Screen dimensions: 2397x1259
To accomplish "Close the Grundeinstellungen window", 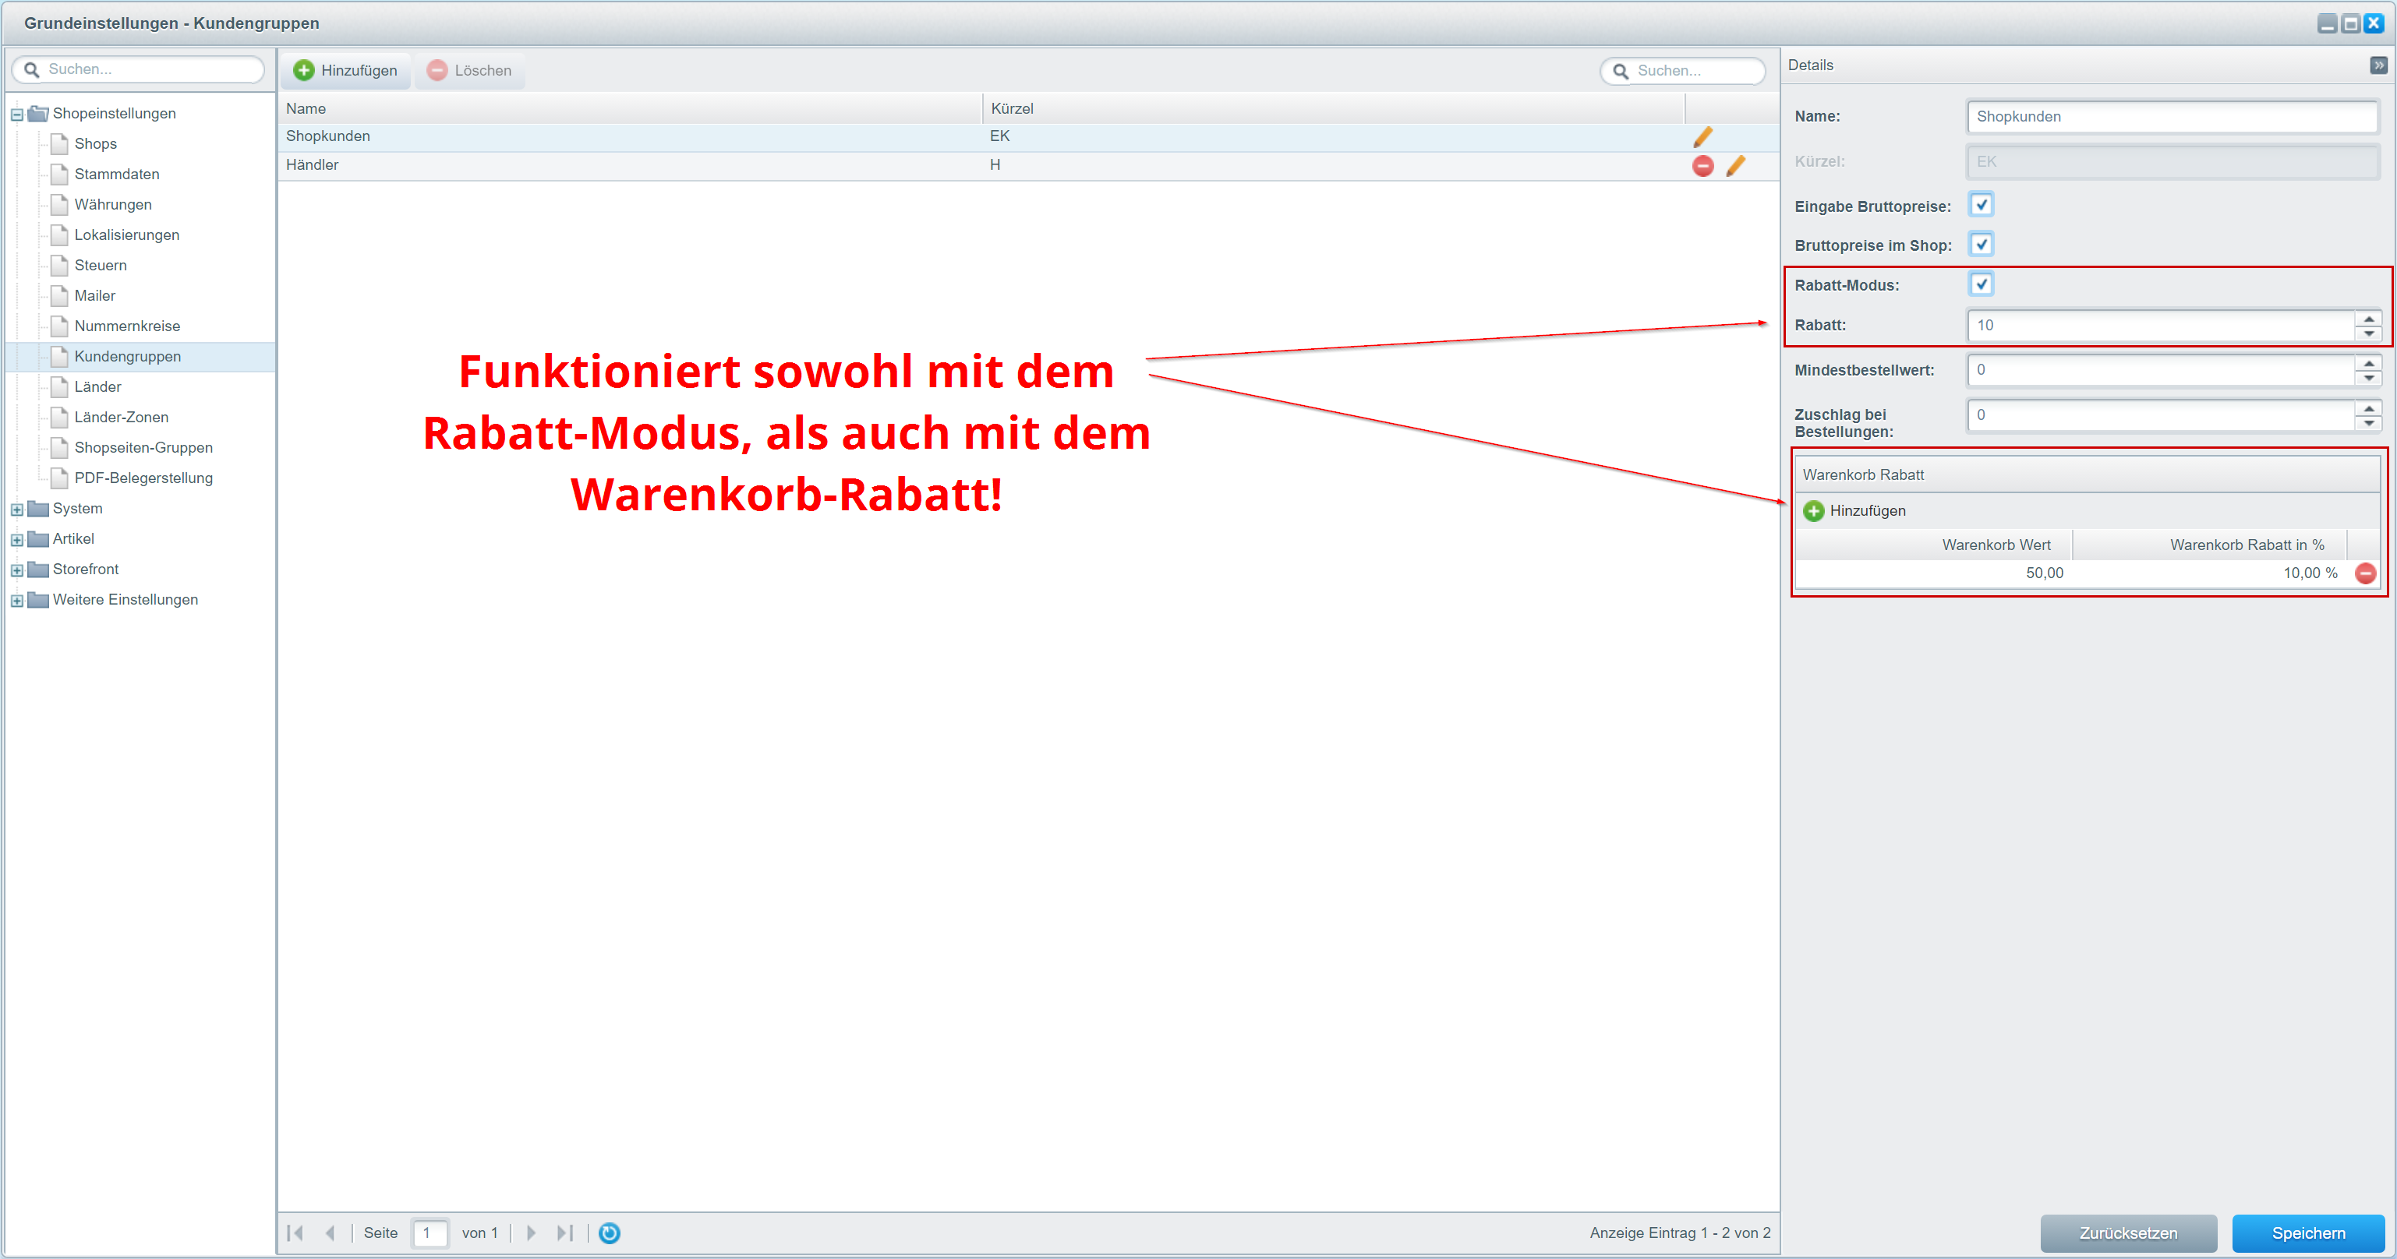I will [x=2373, y=23].
